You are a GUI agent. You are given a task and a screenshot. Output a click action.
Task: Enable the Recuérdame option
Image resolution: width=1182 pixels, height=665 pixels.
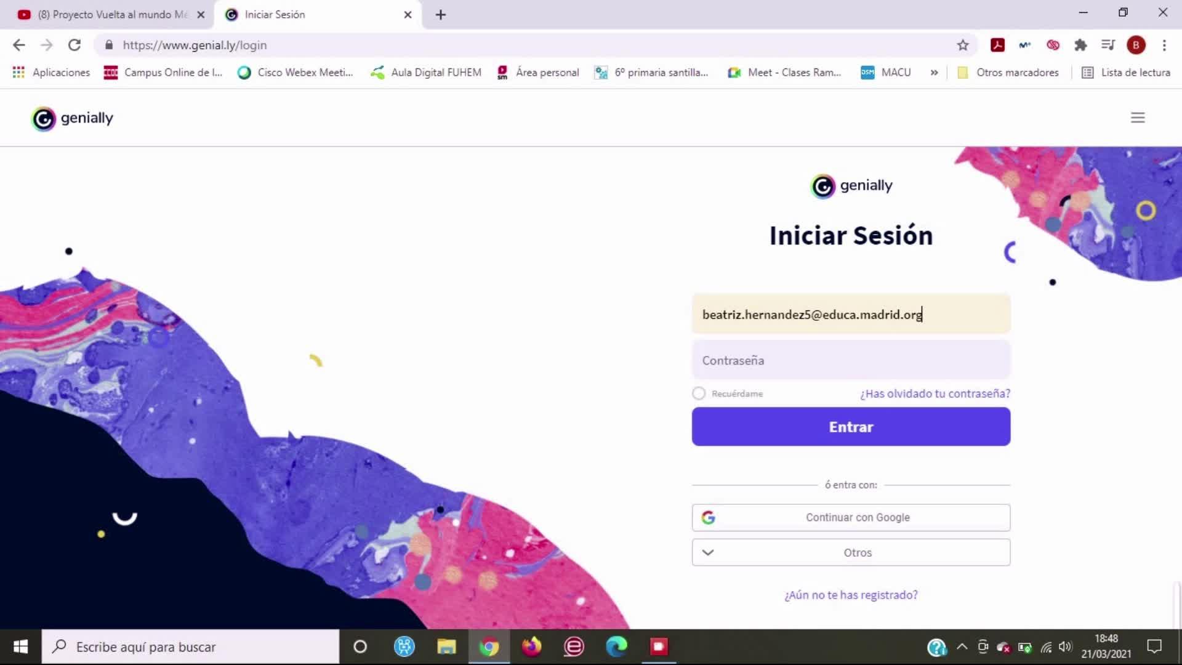point(699,393)
